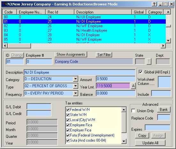Click the Update All button
The width and height of the screenshot is (176, 149).
[x=150, y=143]
